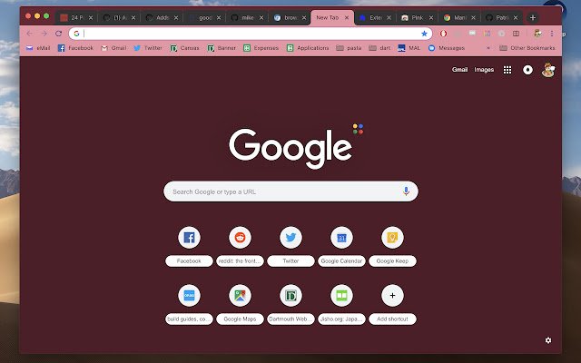Viewport: 581px width, 363px height.
Task: Close the Pink tab
Action: 431,17
